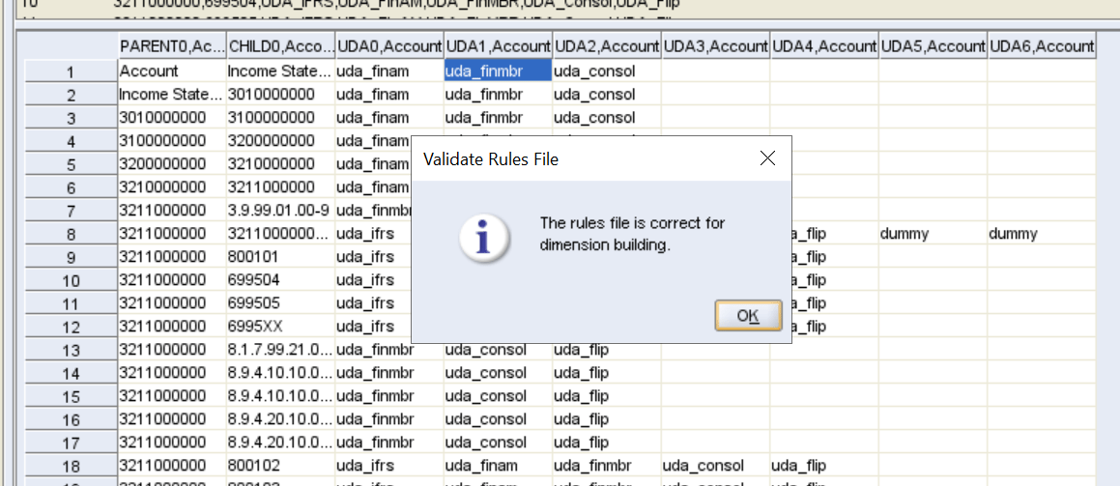Click the 'uda_finam' UDA0 cell in row 2
This screenshot has width=1120, height=486.
pos(389,94)
